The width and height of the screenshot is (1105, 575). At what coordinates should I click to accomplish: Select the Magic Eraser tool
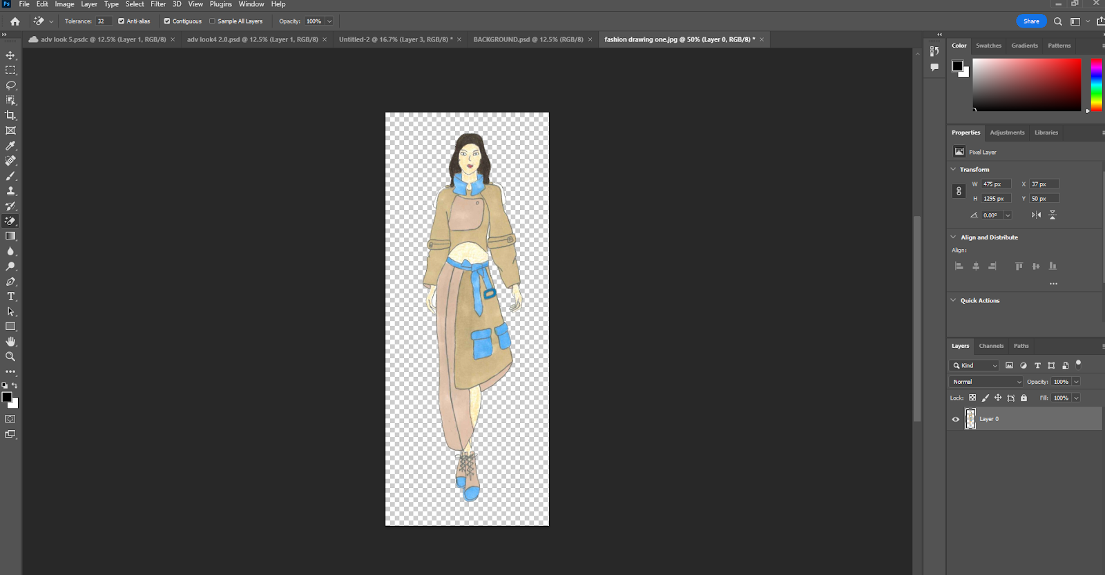[10, 221]
